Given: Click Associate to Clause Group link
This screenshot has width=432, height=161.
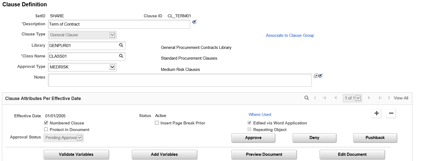Looking at the screenshot, I should (x=290, y=35).
